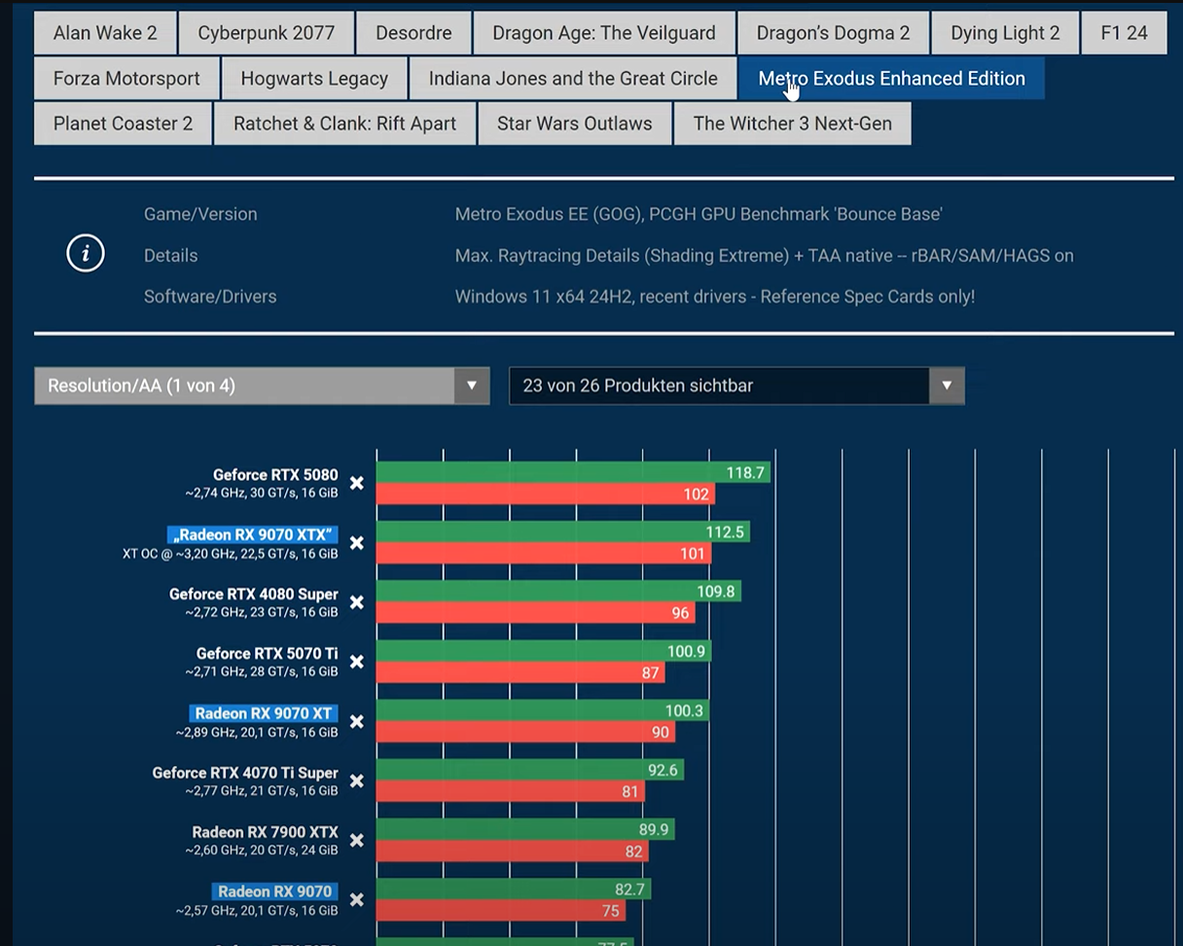The width and height of the screenshot is (1183, 946).
Task: Click the 'Details' info label
Action: 170,255
